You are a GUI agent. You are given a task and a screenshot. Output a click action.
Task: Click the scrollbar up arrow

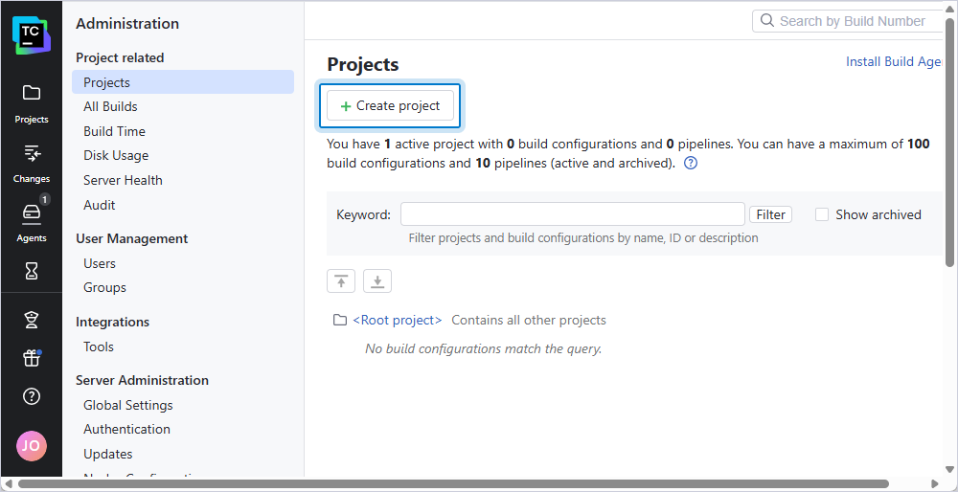coord(949,10)
